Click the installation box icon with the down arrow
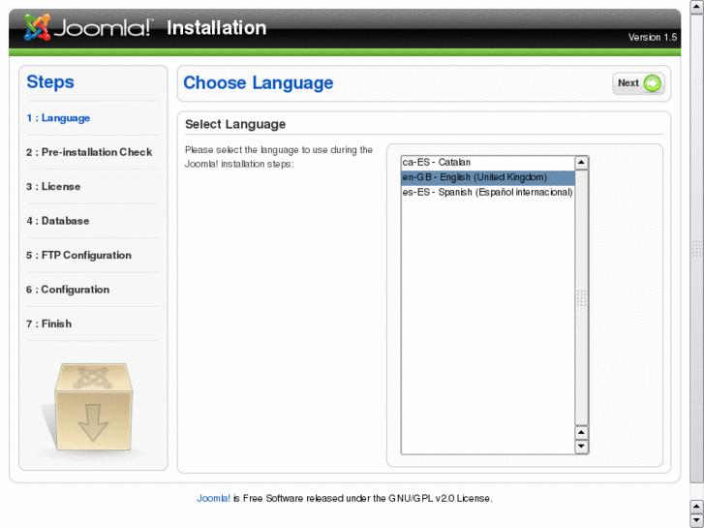704x528 pixels. (x=93, y=406)
